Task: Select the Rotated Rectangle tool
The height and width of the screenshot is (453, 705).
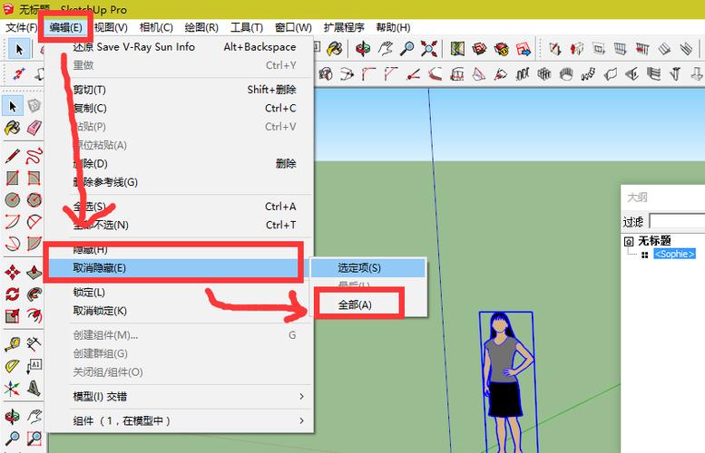Action: (34, 178)
